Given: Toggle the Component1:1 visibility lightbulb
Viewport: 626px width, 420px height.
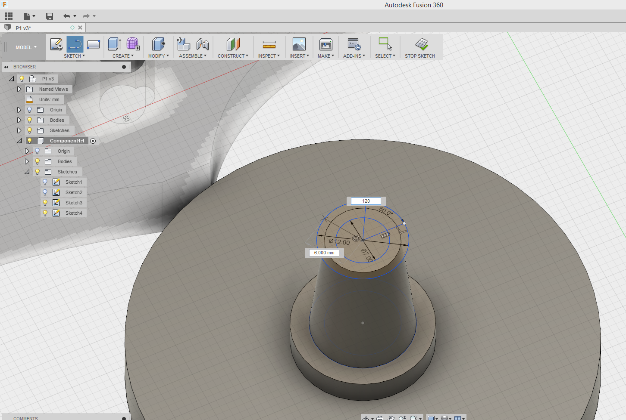Looking at the screenshot, I should pyautogui.click(x=29, y=141).
